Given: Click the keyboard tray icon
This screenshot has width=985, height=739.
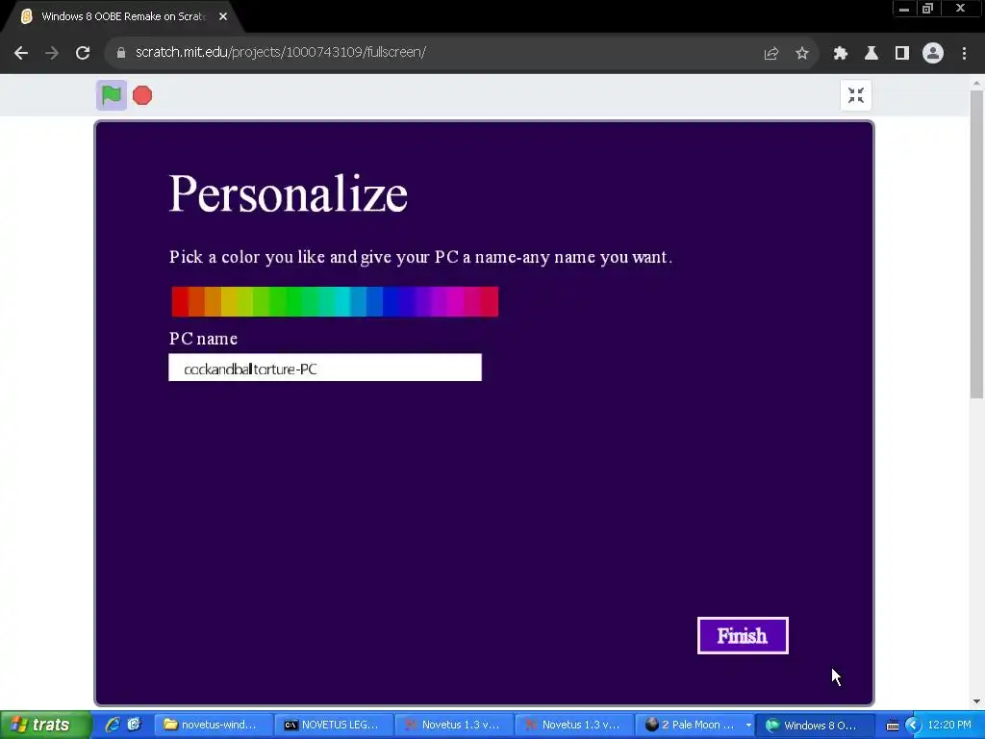Looking at the screenshot, I should tap(893, 726).
